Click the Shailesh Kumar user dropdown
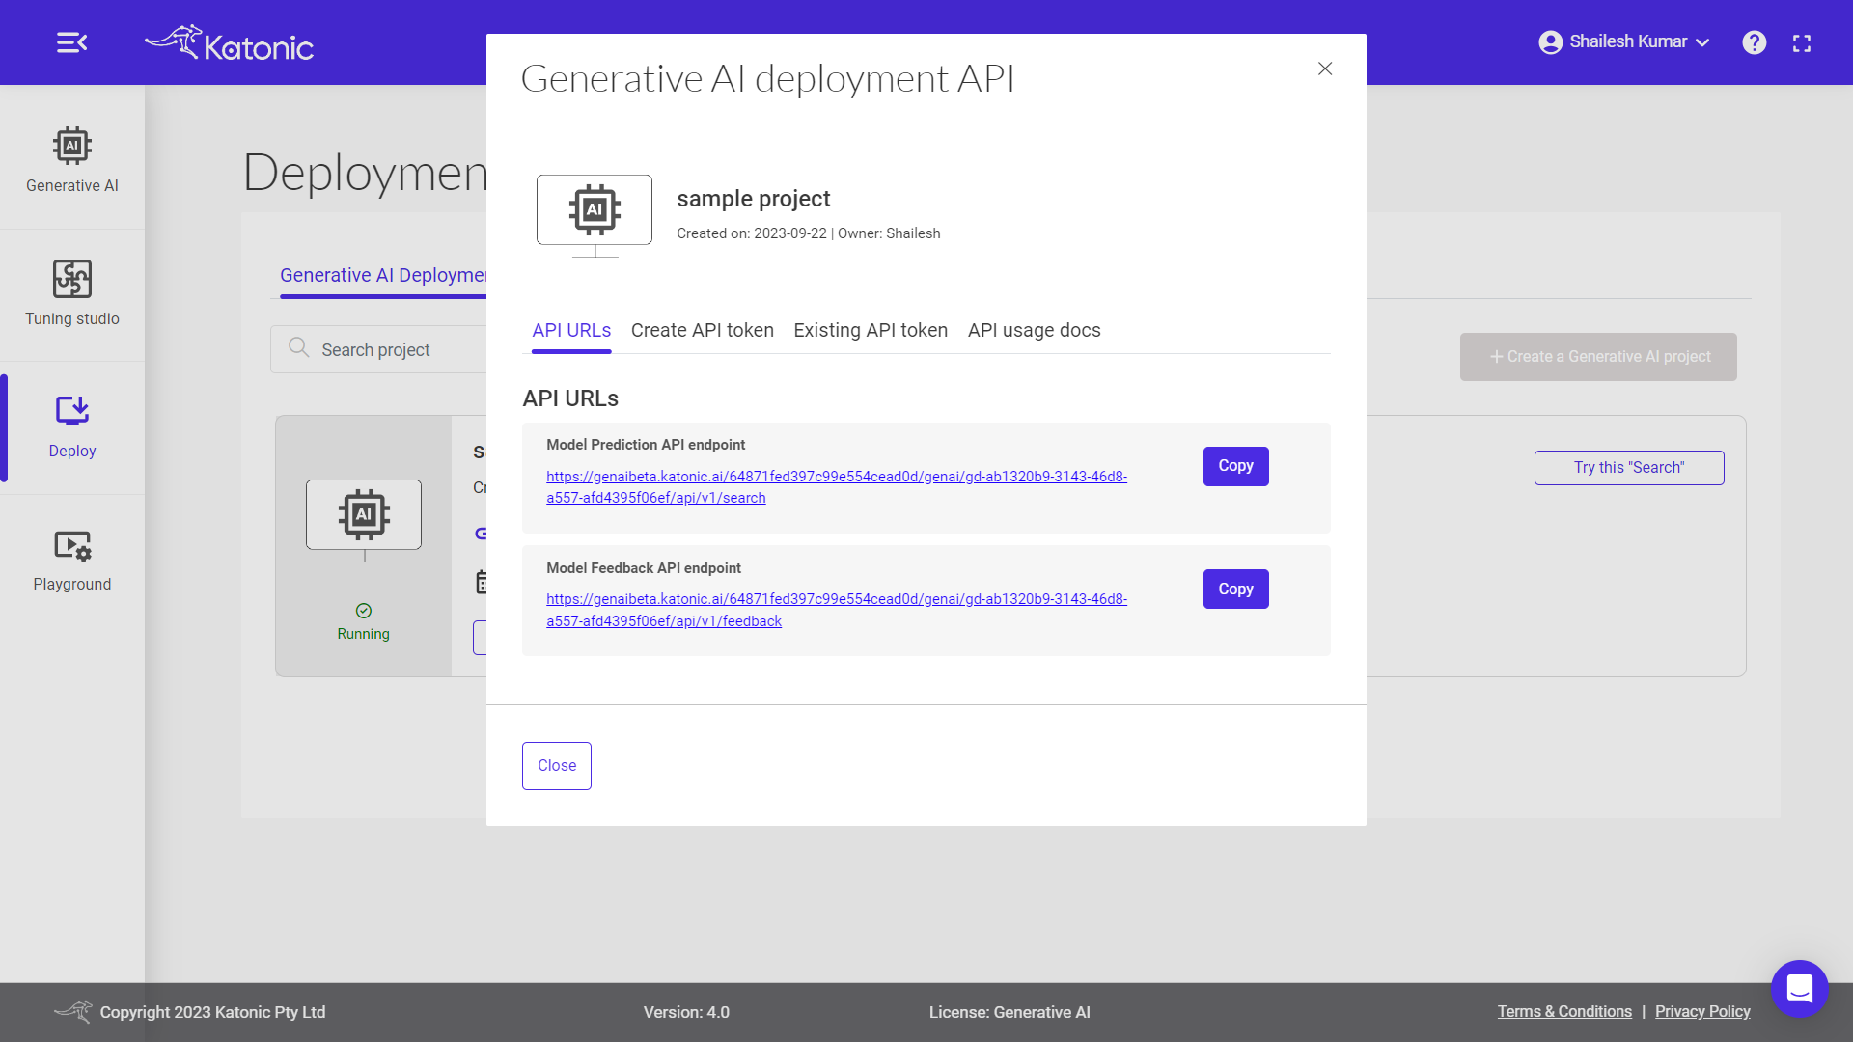 [x=1622, y=42]
